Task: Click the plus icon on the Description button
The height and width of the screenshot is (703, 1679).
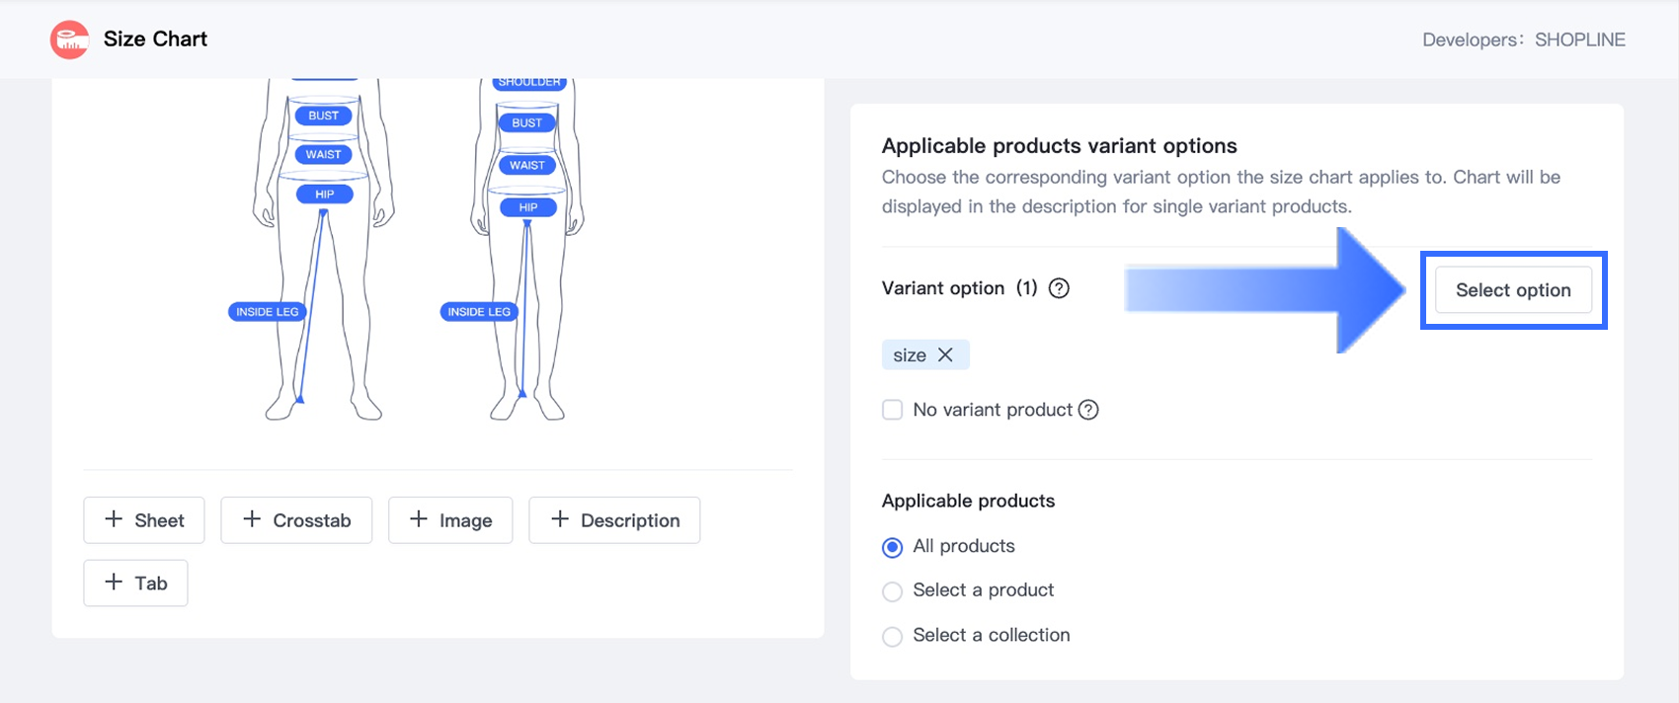Action: pos(560,519)
